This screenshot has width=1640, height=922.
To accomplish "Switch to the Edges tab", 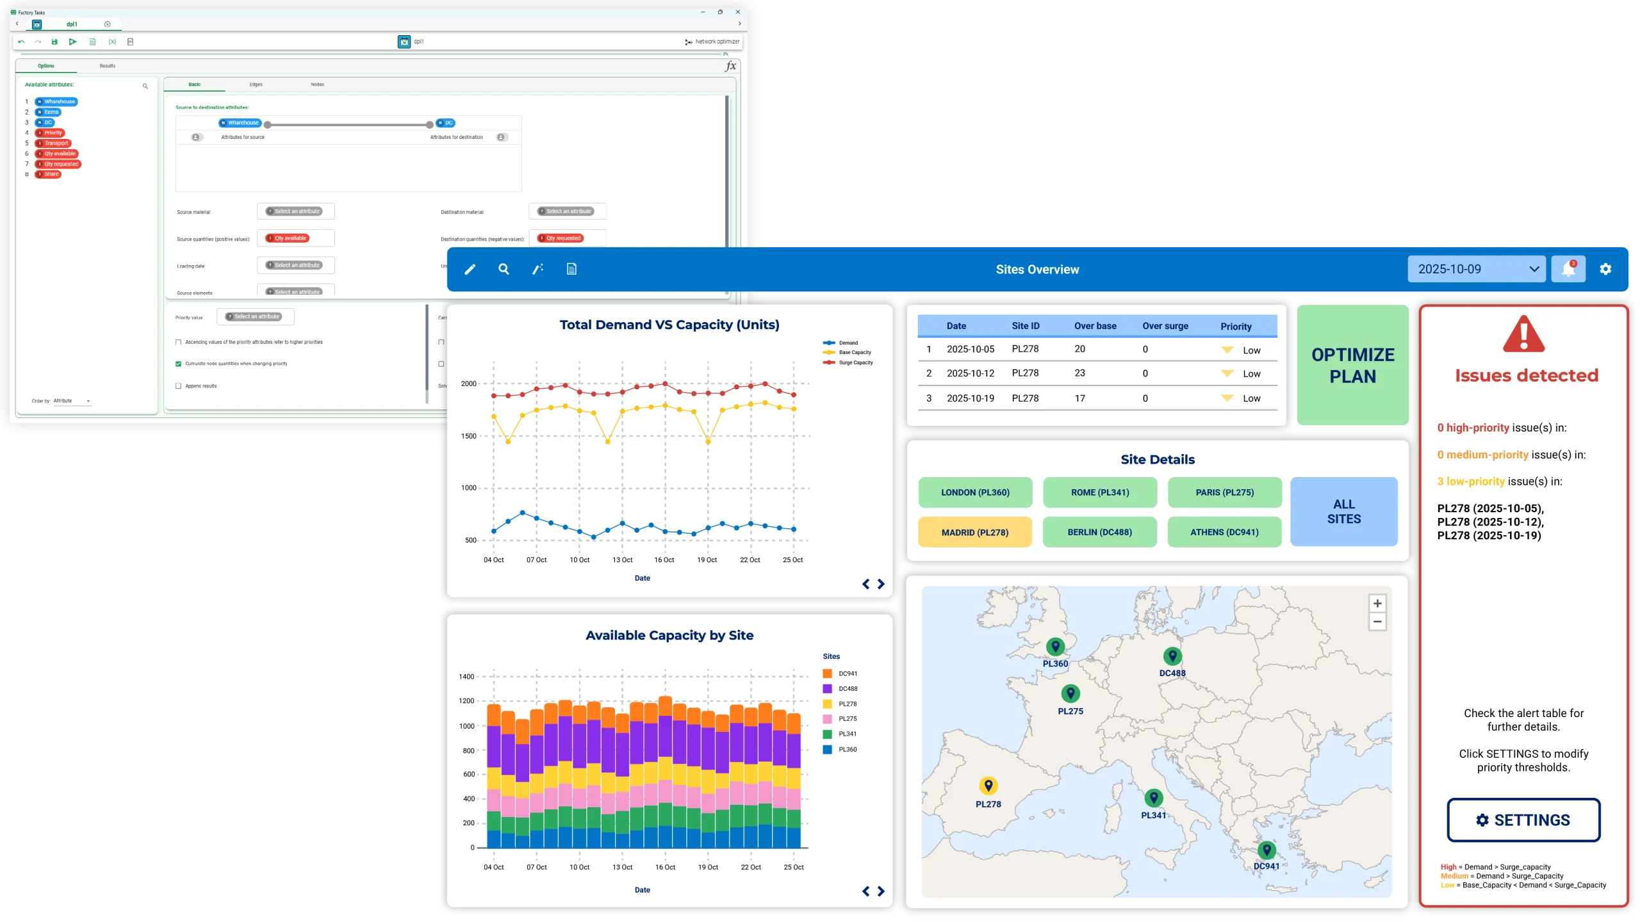I will coord(256,85).
